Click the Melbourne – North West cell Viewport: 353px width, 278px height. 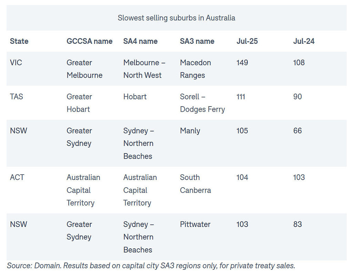tap(144, 69)
